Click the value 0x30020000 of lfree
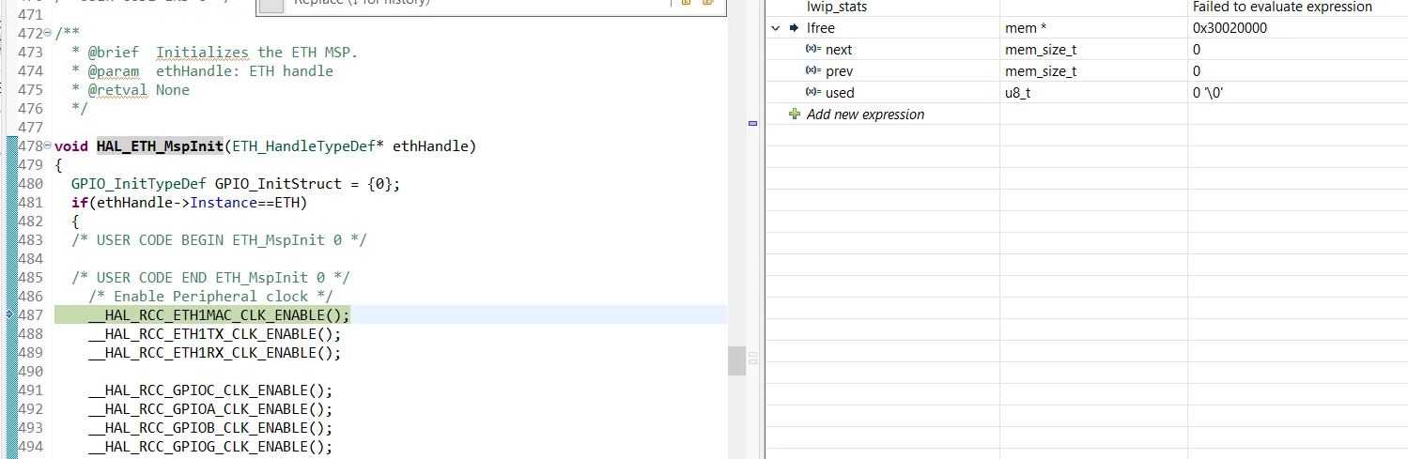The image size is (1408, 459). (1230, 28)
